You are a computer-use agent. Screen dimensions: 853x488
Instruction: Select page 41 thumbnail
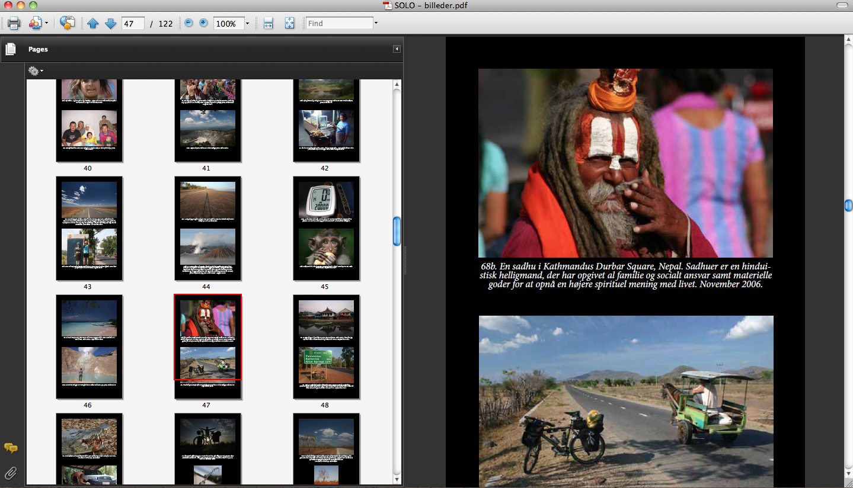pyautogui.click(x=207, y=120)
